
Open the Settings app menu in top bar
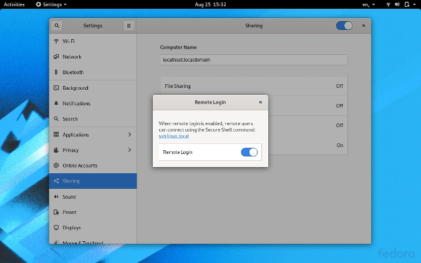pos(51,4)
